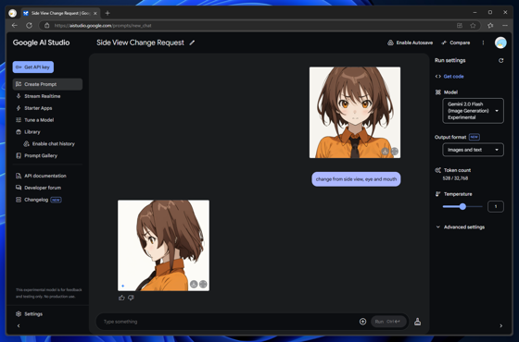Go back with browser back arrow

(15, 26)
